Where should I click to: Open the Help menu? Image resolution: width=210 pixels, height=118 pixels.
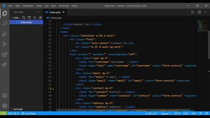[74, 6]
